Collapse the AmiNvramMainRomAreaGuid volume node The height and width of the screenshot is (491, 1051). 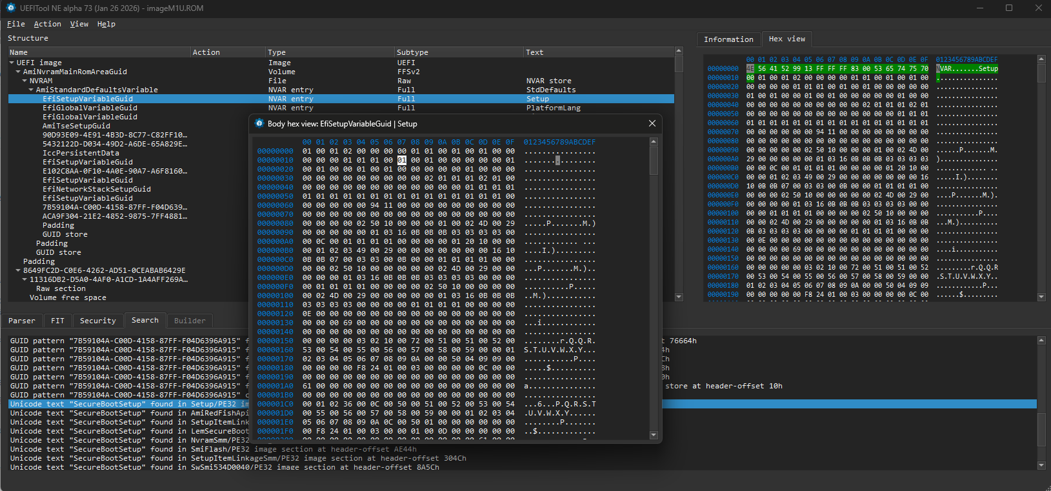[19, 72]
